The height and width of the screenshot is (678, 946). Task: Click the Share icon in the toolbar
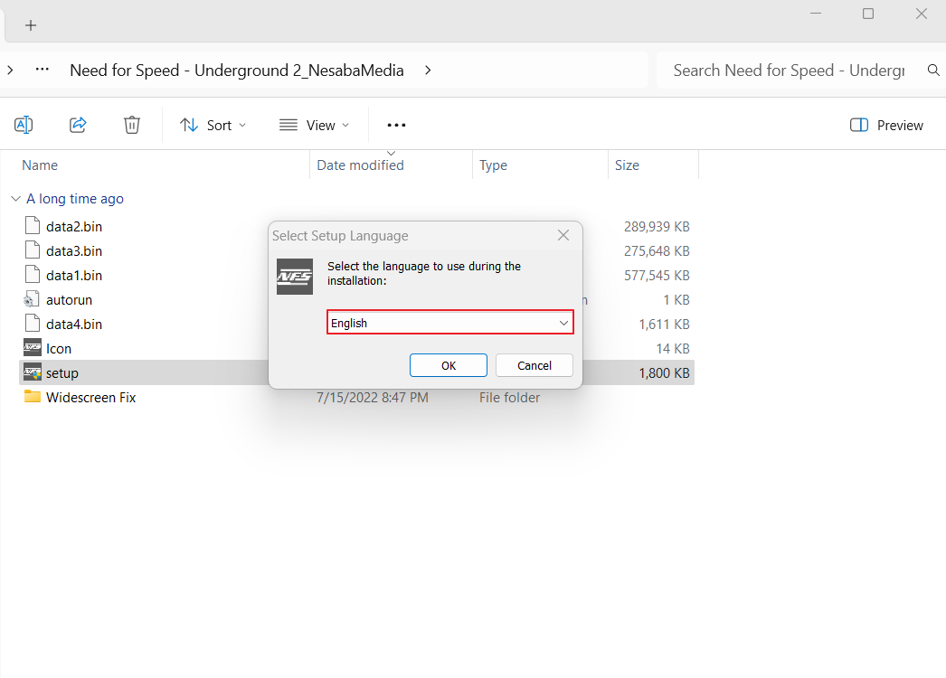tap(78, 125)
